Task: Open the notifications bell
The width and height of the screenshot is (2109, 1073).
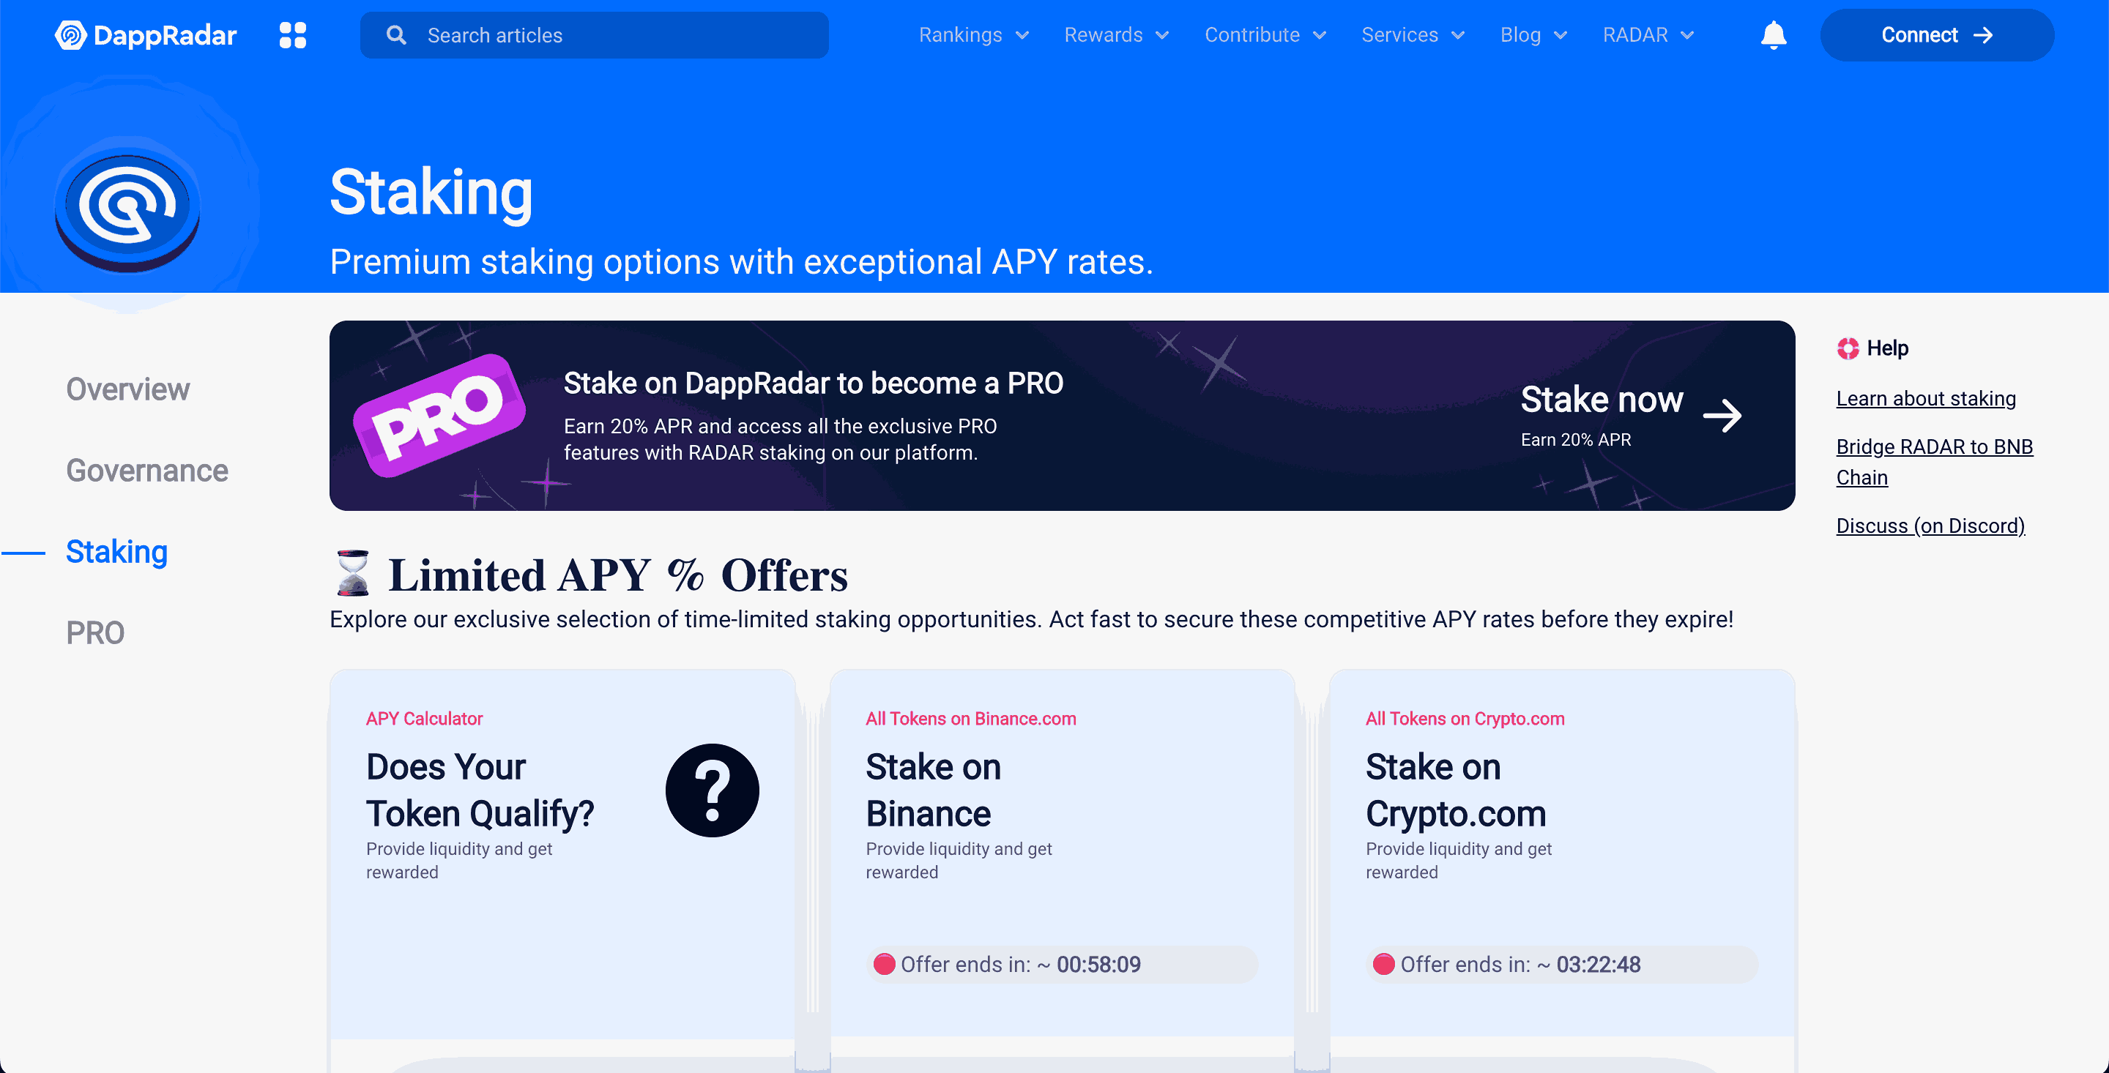Action: point(1774,35)
